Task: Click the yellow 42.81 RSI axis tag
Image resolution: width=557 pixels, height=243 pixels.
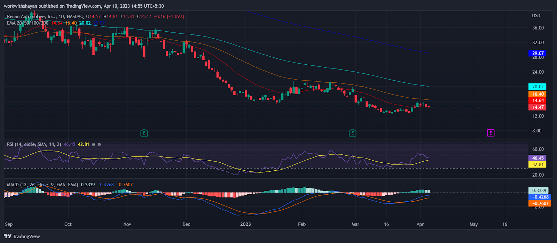Action: coord(538,164)
